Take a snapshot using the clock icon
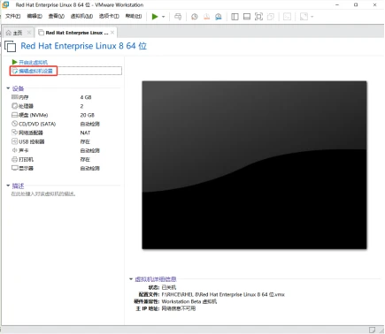 coord(195,17)
